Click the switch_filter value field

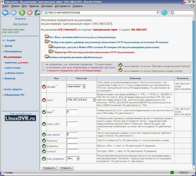(x=72, y=124)
